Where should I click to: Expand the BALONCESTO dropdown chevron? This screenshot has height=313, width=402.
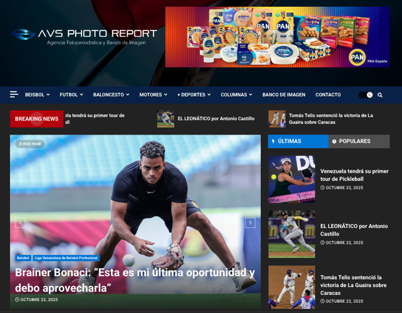pos(128,94)
